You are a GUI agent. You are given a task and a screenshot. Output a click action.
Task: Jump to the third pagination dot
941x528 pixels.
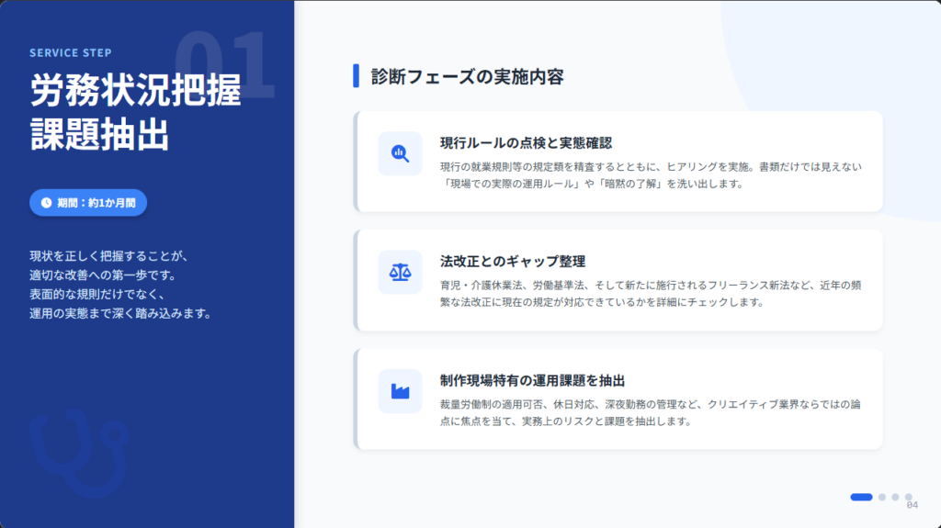point(895,497)
